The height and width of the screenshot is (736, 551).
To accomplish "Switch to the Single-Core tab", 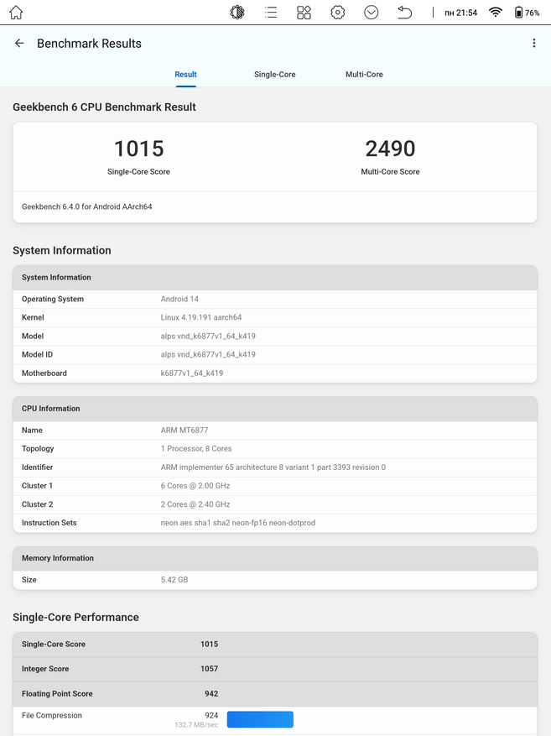I will 275,74.
